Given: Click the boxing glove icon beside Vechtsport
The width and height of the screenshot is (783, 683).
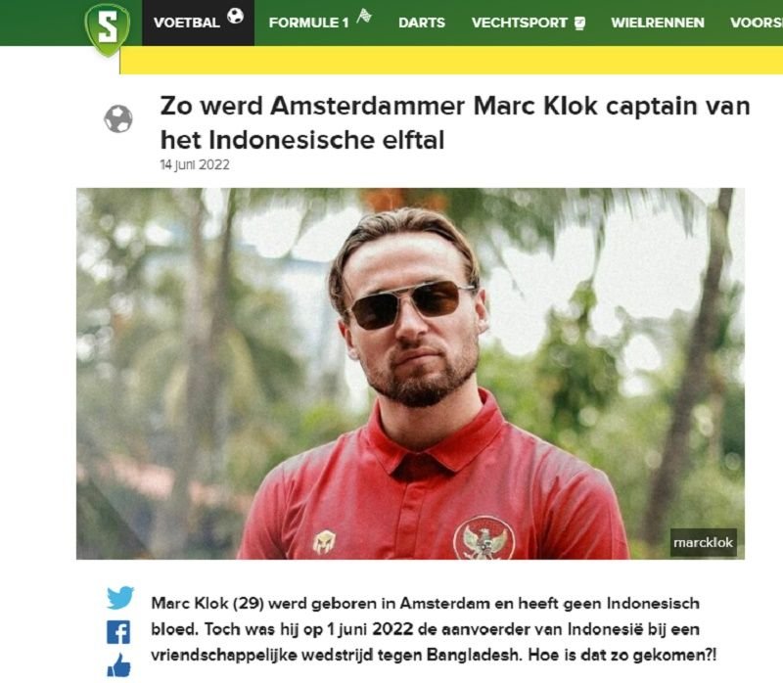Looking at the screenshot, I should pyautogui.click(x=579, y=23).
